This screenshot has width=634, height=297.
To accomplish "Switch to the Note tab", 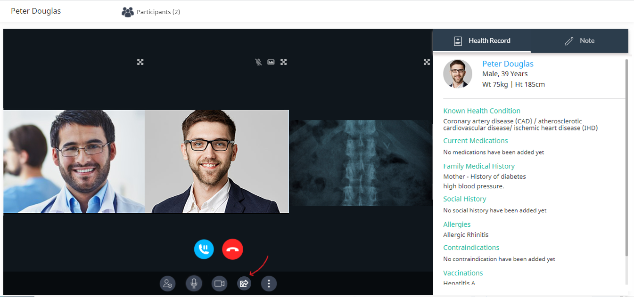I will click(x=580, y=40).
